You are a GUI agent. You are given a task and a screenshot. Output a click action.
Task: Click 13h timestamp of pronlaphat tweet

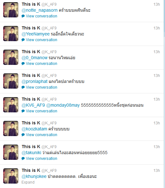156,76
